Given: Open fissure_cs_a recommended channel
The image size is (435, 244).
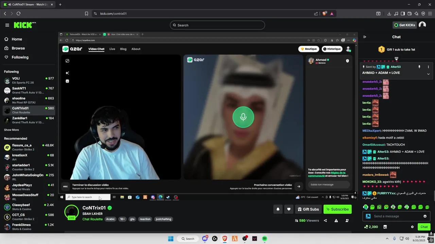Looking at the screenshot, I should [x=29, y=147].
